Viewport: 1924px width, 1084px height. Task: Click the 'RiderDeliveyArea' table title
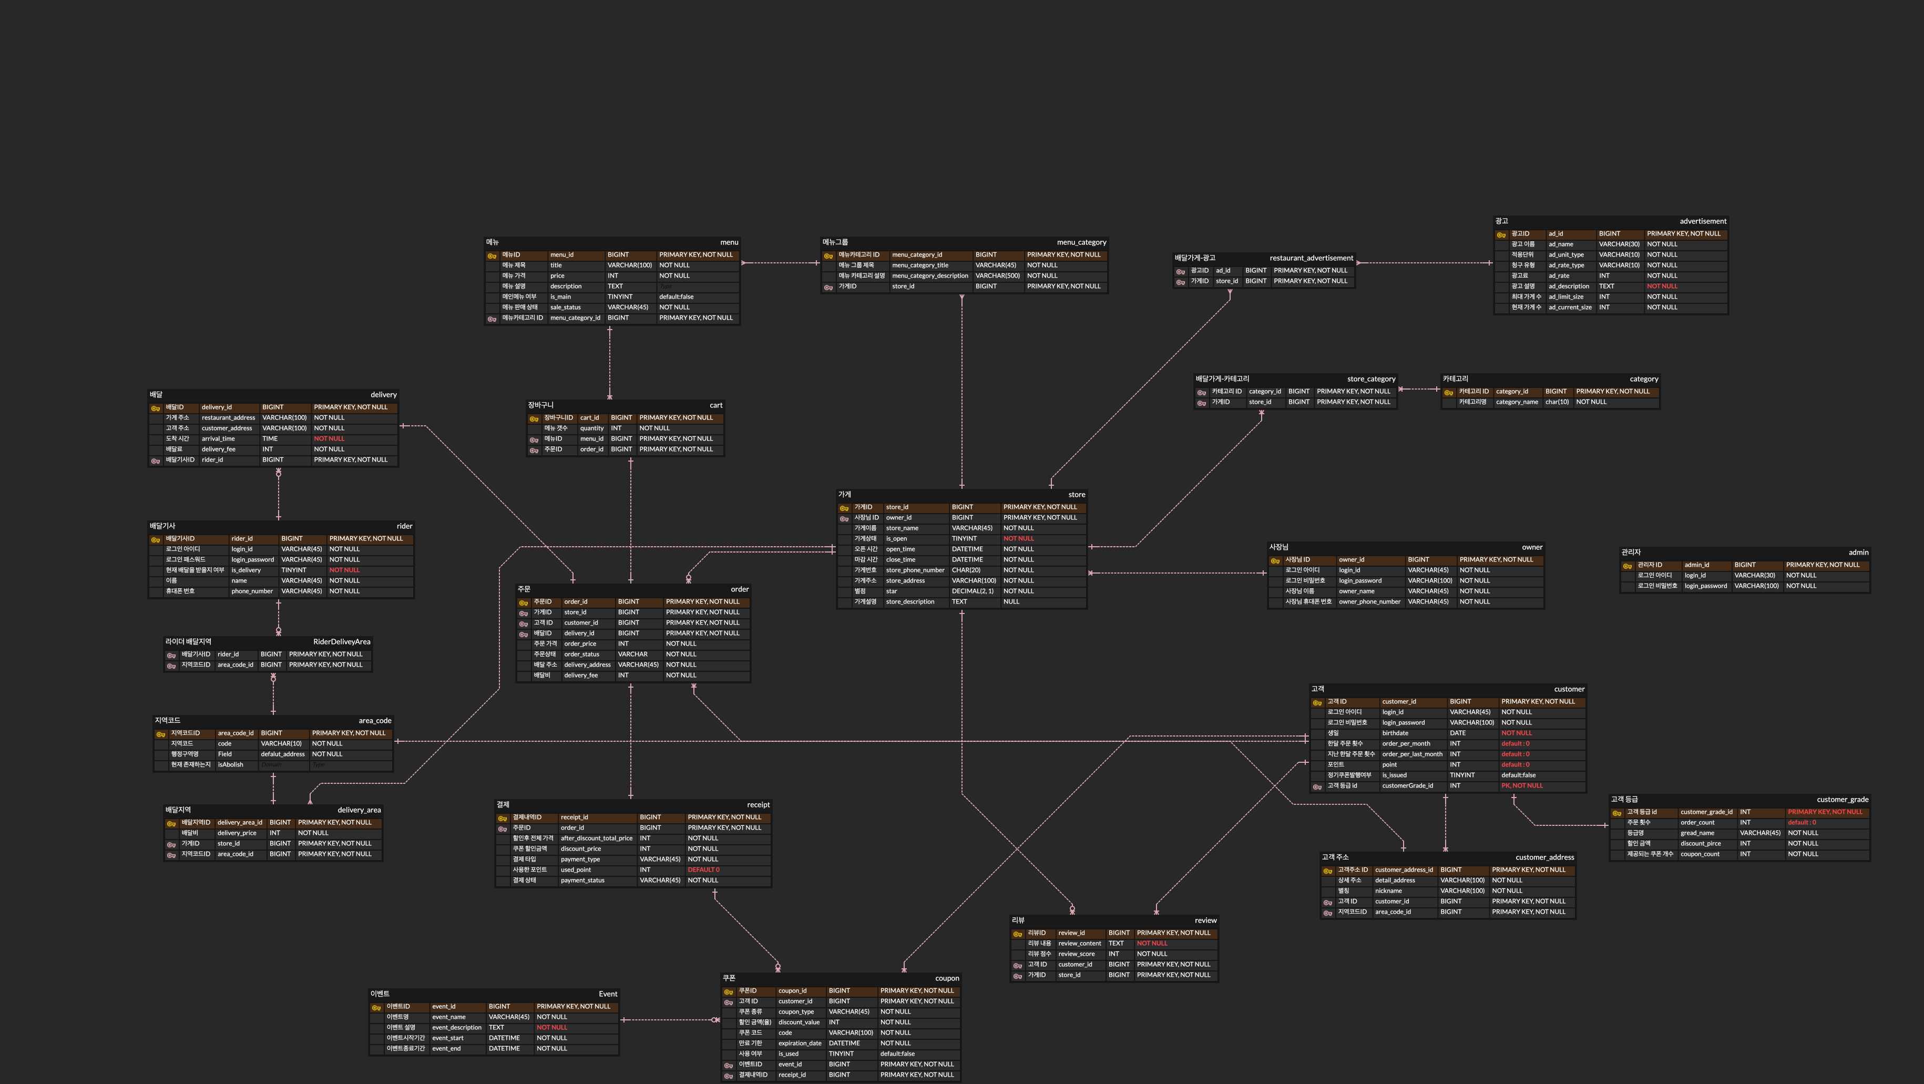[x=341, y=642]
